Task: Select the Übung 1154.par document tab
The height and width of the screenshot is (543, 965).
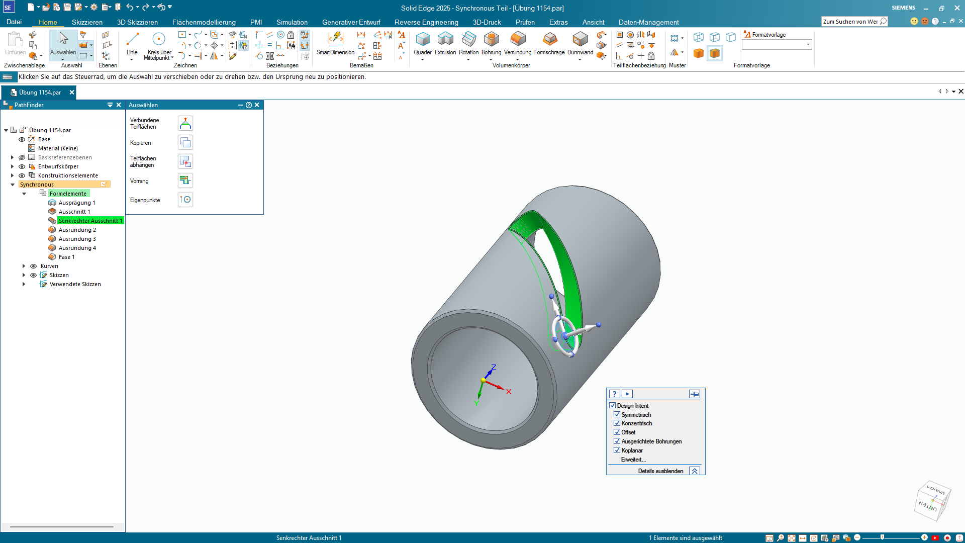Action: coord(40,93)
